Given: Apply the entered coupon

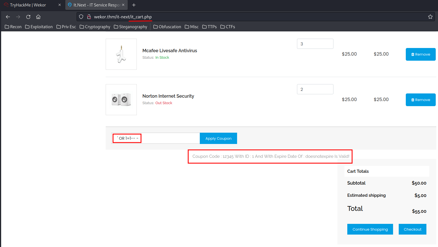Looking at the screenshot, I should coord(218,138).
